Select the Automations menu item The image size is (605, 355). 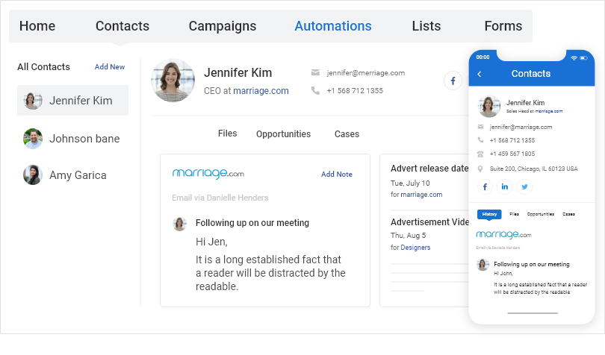[333, 26]
